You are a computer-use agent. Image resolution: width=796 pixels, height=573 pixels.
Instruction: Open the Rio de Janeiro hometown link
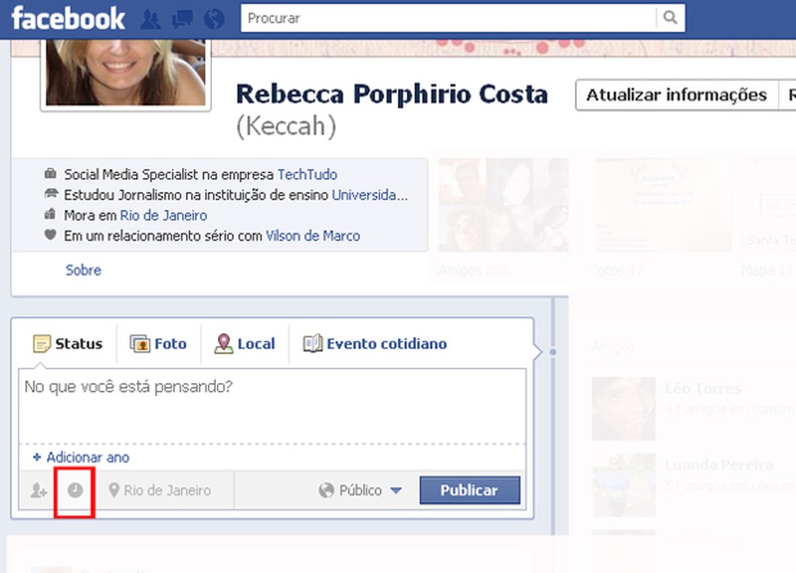163,216
